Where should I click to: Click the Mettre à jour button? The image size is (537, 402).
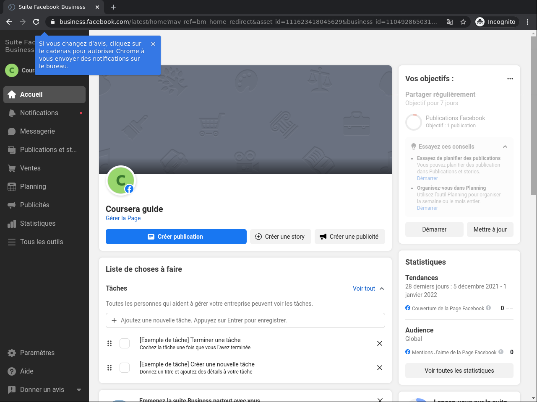(490, 229)
